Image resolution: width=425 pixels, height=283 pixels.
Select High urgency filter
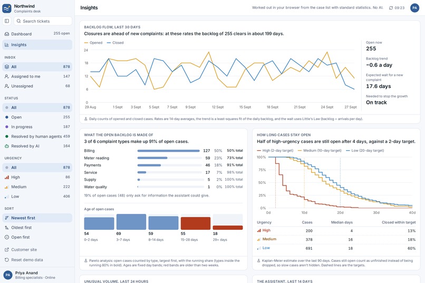coord(37,177)
